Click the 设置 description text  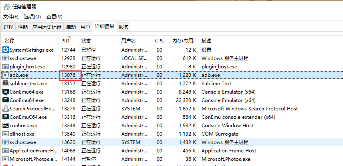pyautogui.click(x=206, y=50)
